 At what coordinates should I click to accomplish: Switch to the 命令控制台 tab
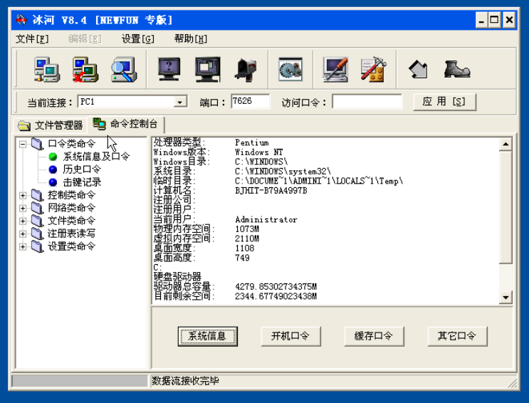(125, 124)
